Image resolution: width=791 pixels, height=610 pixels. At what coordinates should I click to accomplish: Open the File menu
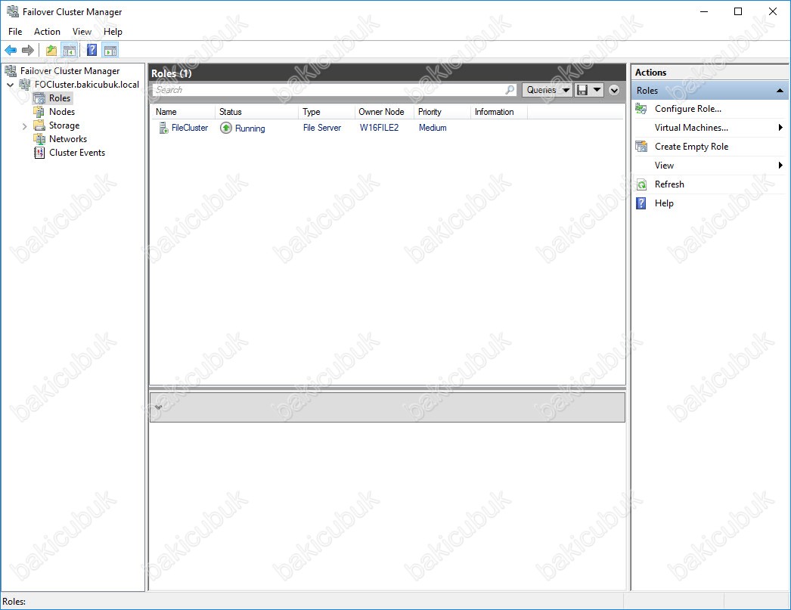15,31
